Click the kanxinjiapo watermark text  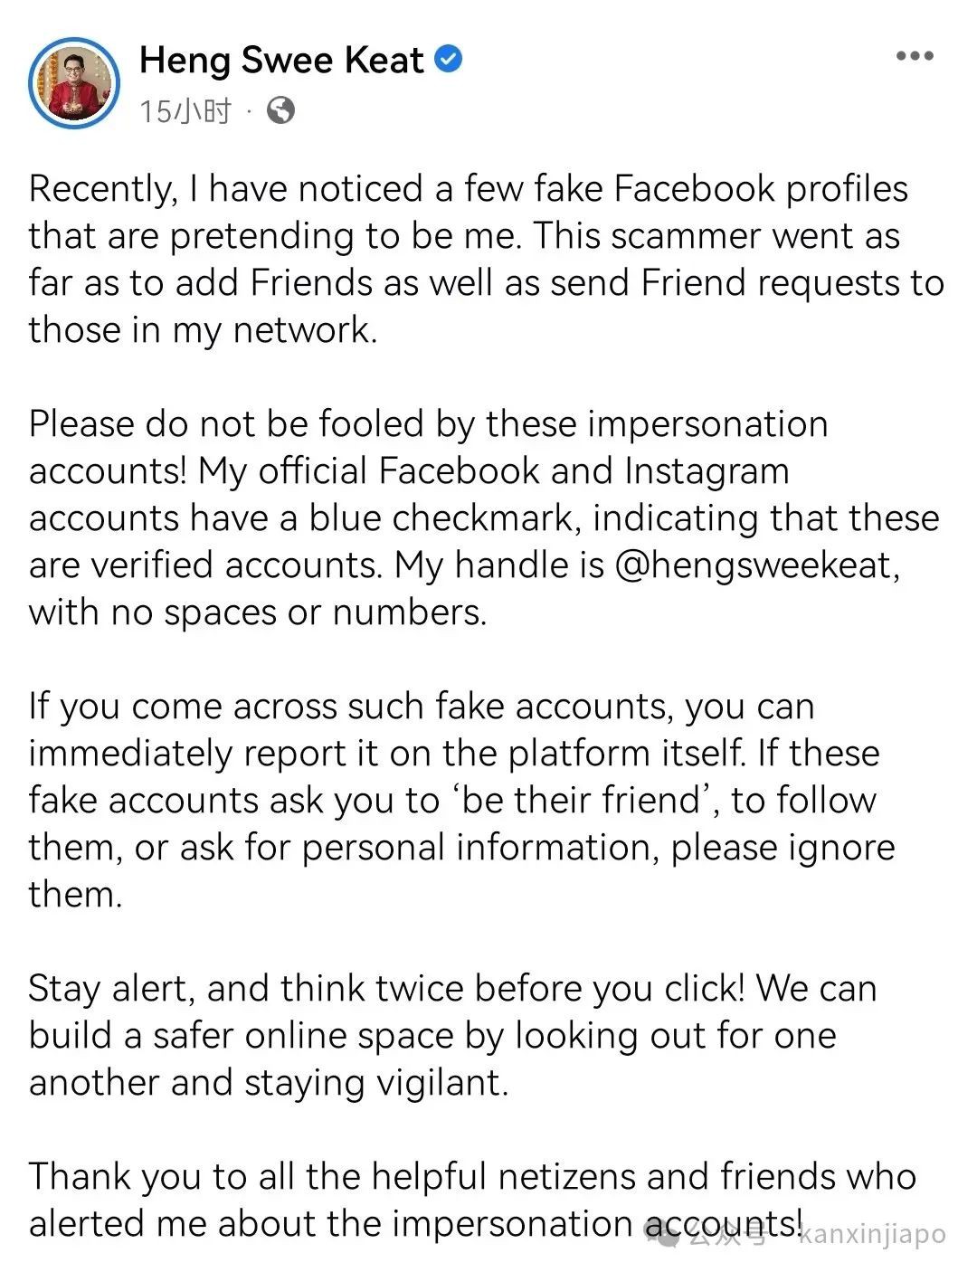coord(873,1234)
